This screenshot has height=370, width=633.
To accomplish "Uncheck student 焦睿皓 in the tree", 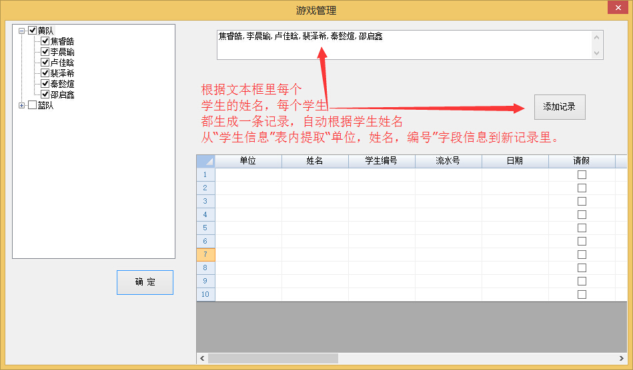I will pos(45,41).
